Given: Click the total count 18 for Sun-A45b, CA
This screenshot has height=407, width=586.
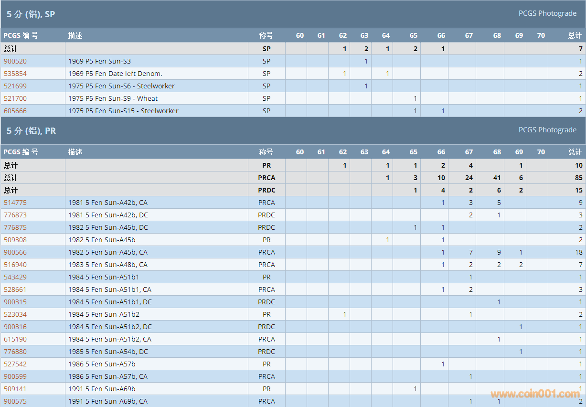Looking at the screenshot, I should (x=578, y=252).
